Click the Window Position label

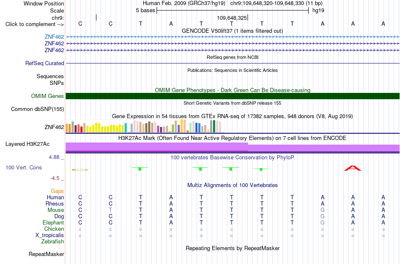click(x=44, y=3)
